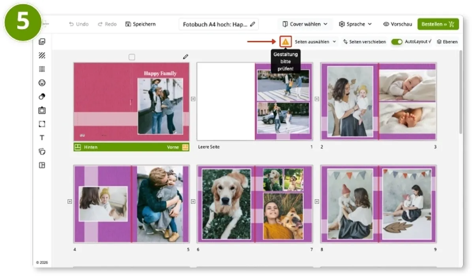Click the plus icon left of page 4
This screenshot has height=276, width=474.
[70, 201]
